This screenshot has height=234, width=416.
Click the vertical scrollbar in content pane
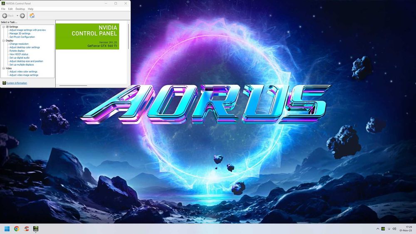129,36
